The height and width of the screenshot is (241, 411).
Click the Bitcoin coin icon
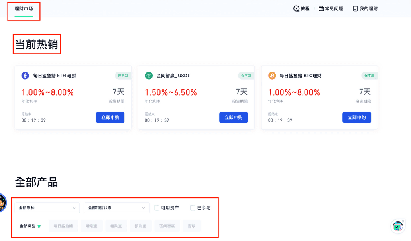(x=272, y=76)
